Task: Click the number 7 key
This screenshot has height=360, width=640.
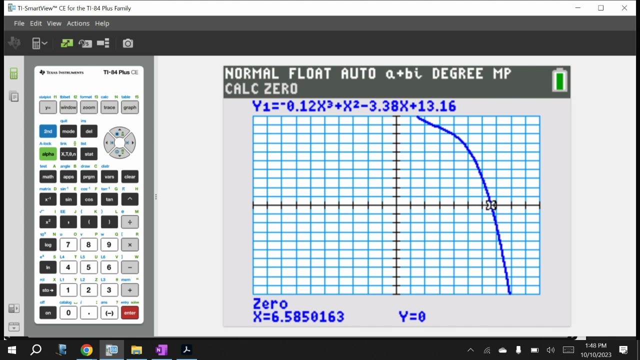Action: (68, 244)
